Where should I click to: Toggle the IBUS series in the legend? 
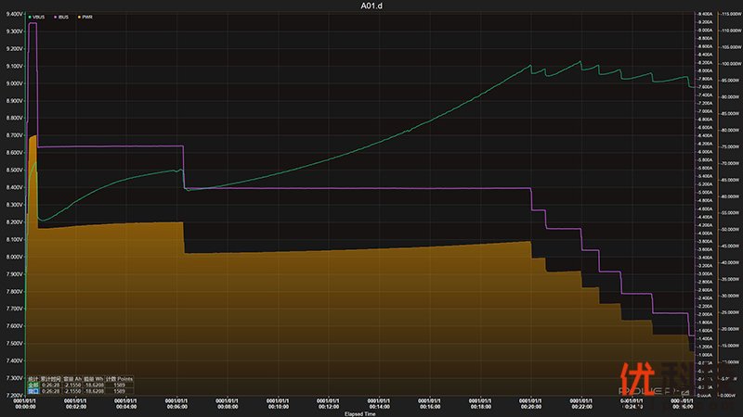64,17
